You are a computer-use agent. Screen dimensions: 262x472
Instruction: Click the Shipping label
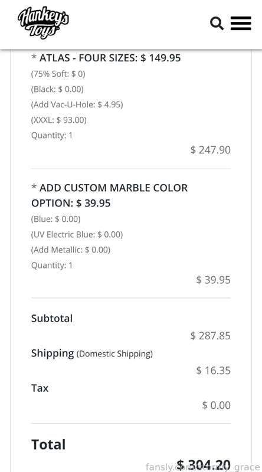[x=53, y=353]
